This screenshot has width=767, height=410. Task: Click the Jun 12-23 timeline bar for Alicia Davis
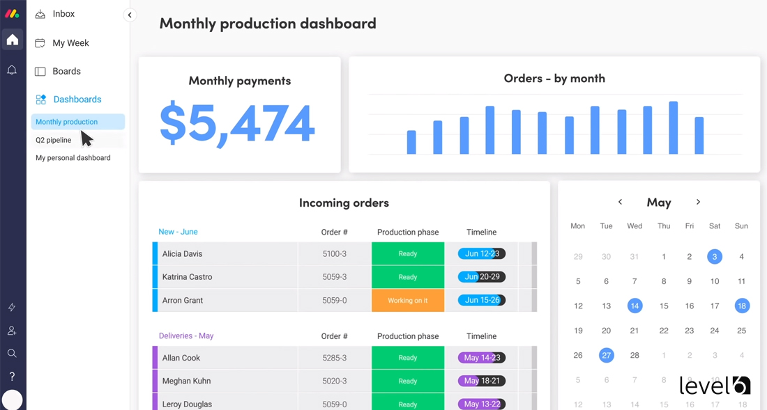pyautogui.click(x=482, y=253)
